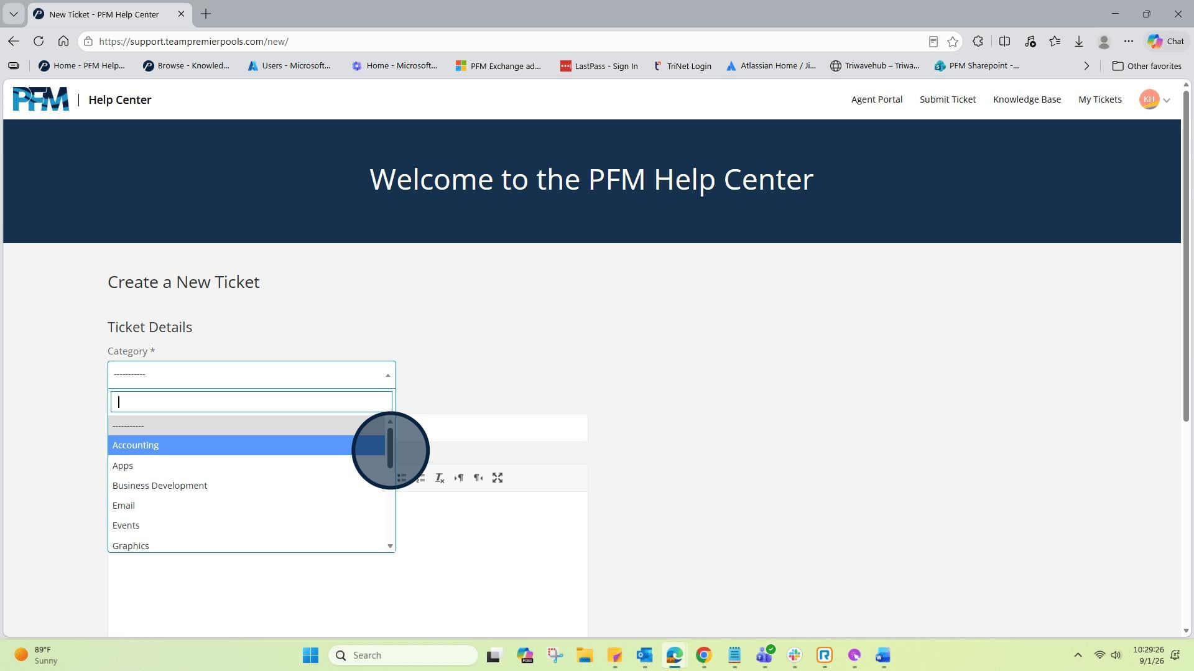This screenshot has width=1194, height=671.
Task: Open immersive reader icon in address bar
Action: point(933,42)
